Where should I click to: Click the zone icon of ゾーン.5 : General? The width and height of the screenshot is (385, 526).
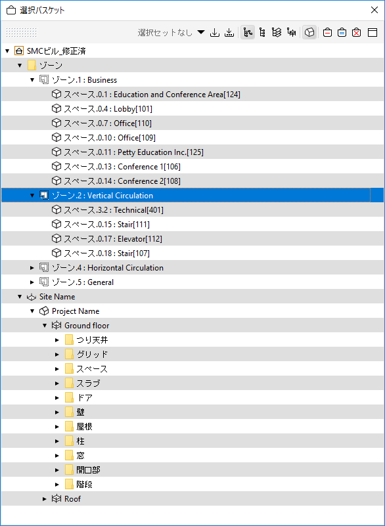tap(44, 282)
